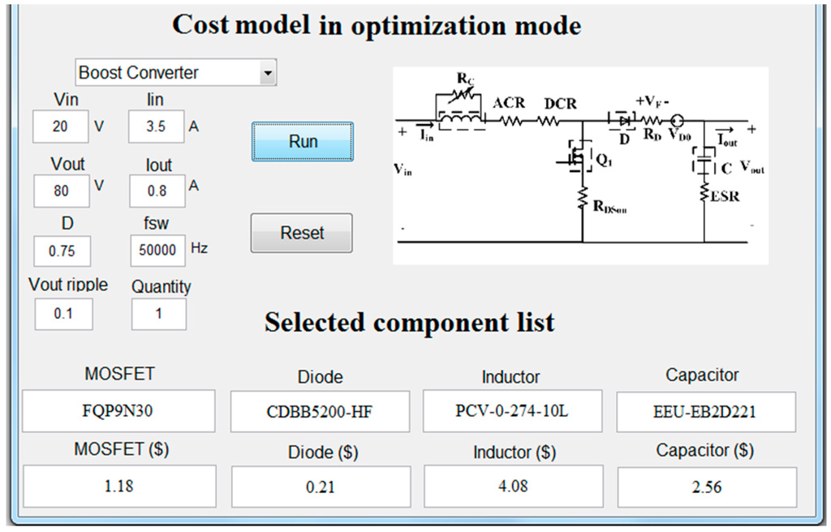
Task: Select the Iin value field
Action: tap(156, 127)
